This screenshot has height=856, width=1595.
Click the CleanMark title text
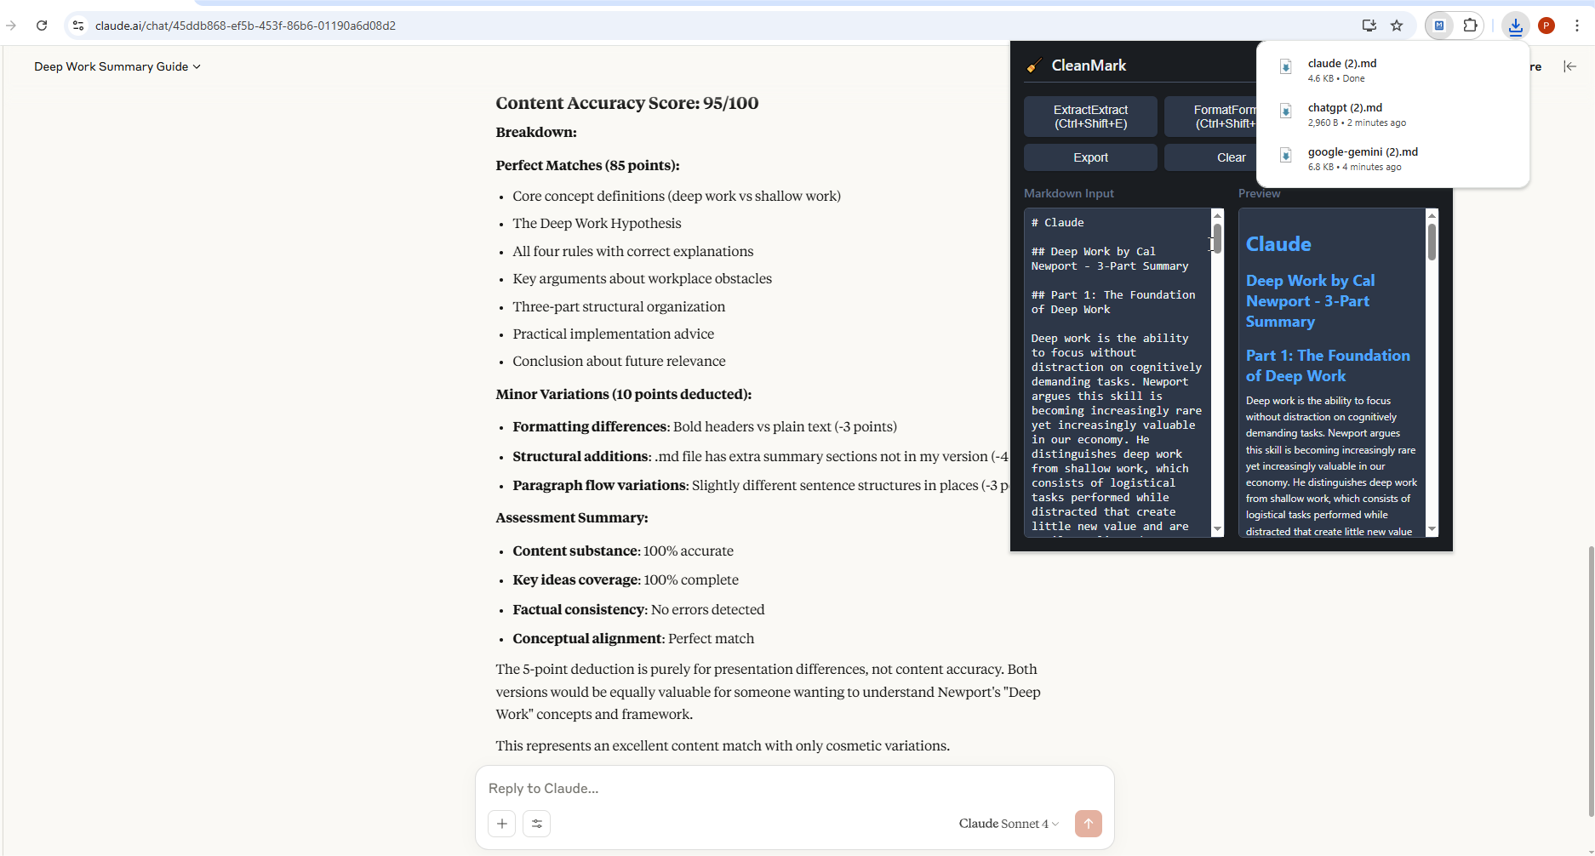coord(1089,66)
